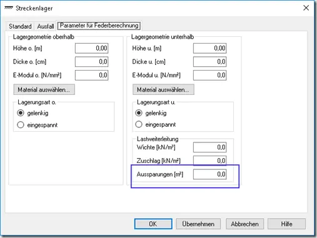Open Hilfe for this dialog
The image size is (317, 238).
point(286,224)
